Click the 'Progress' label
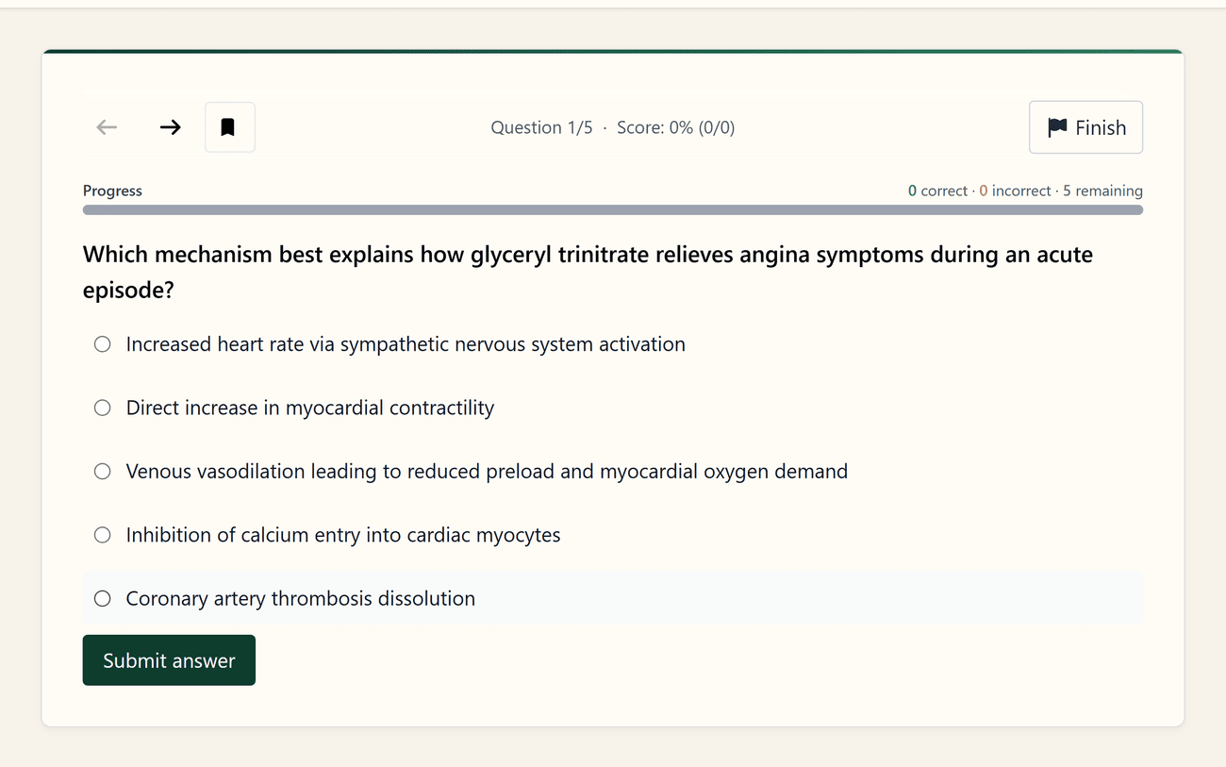The height and width of the screenshot is (767, 1226). (x=112, y=191)
